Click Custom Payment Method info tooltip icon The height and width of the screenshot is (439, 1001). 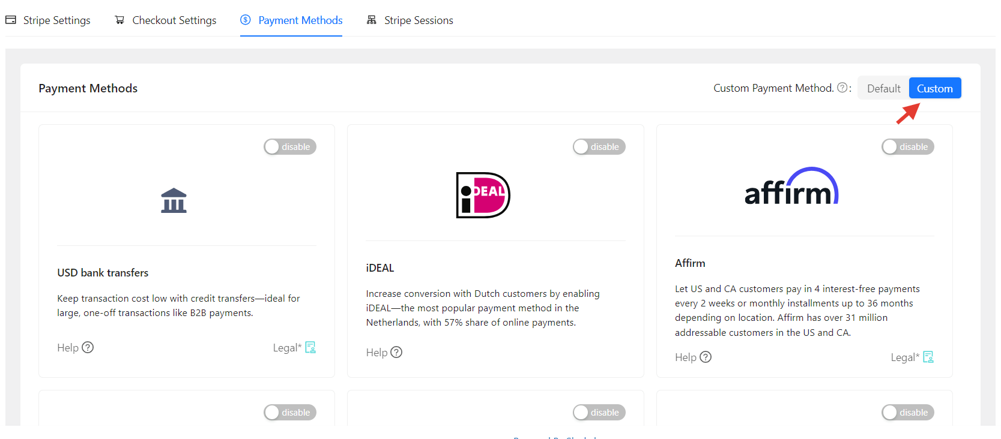click(x=842, y=88)
